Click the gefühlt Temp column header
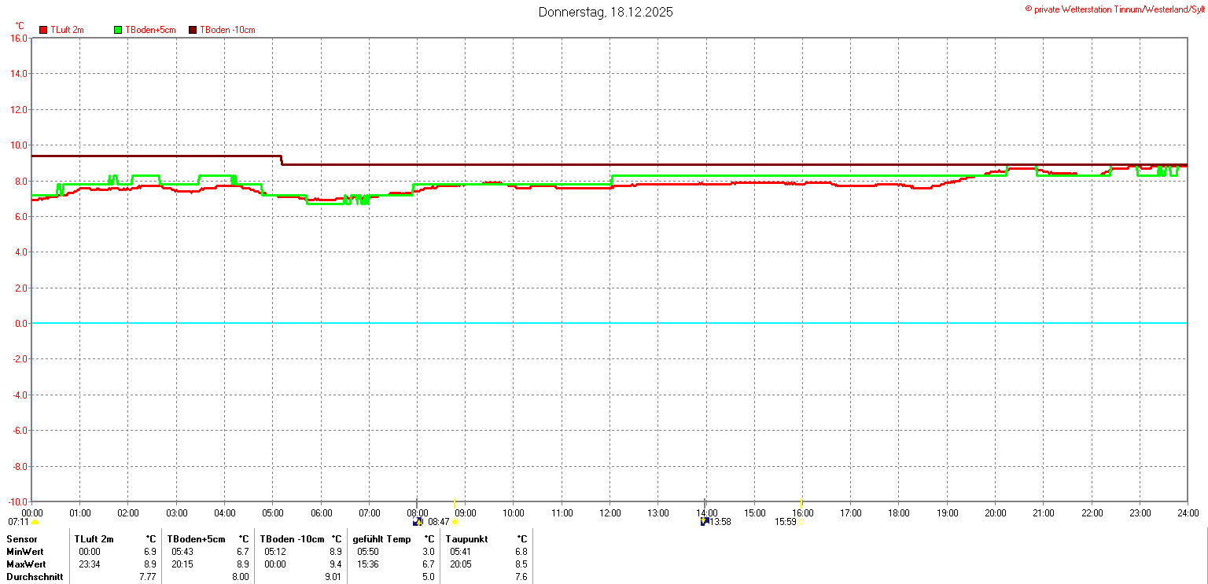The image size is (1208, 584). pos(381,539)
